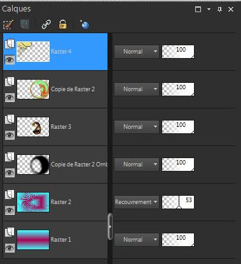Click the link layers chain icon
The image size is (241, 264).
(46, 24)
